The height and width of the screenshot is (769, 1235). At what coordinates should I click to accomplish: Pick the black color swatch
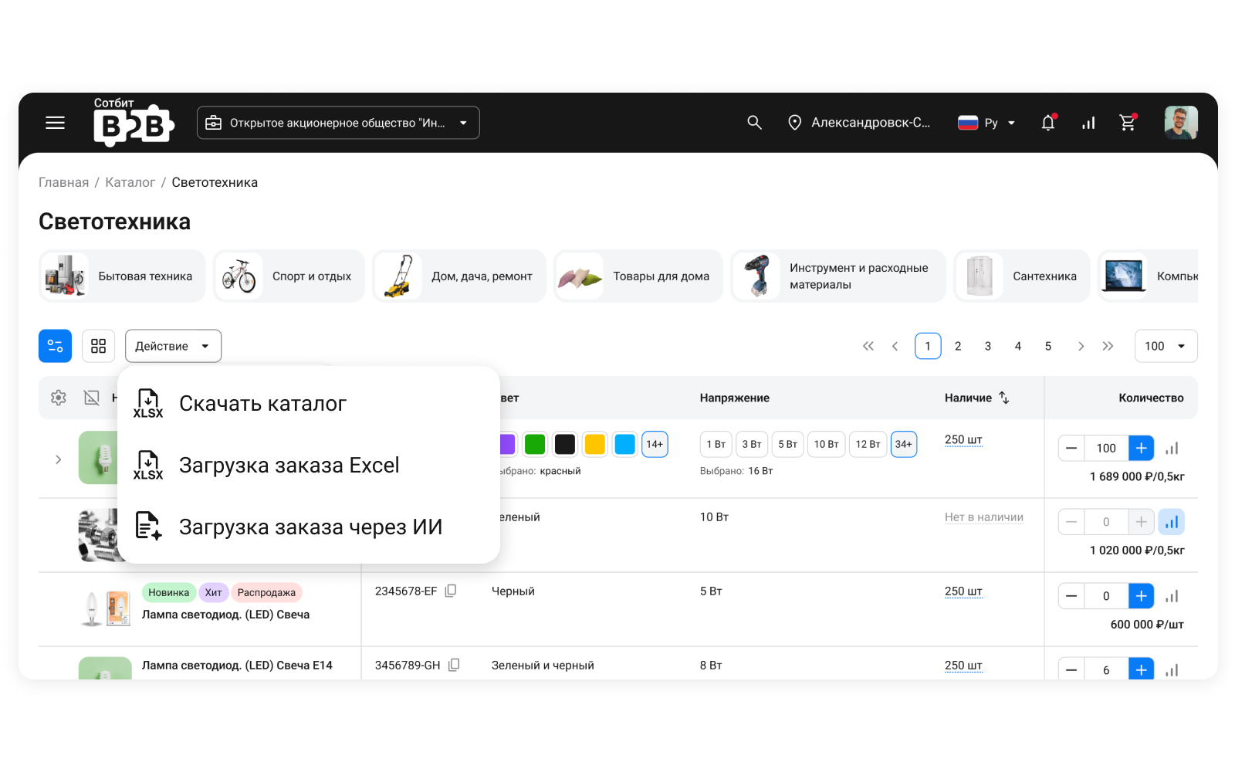565,444
